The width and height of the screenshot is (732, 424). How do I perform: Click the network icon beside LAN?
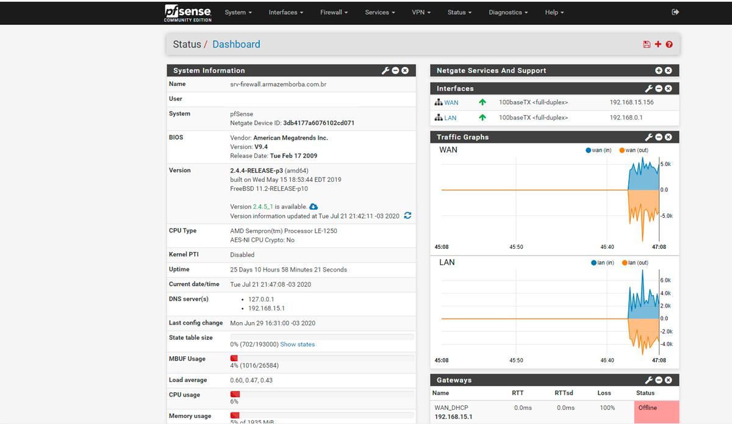pos(439,118)
